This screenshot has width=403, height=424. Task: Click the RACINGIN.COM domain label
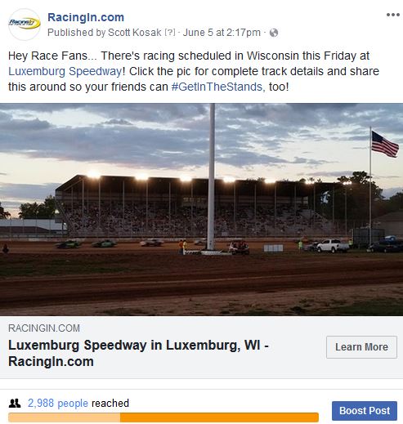44,328
